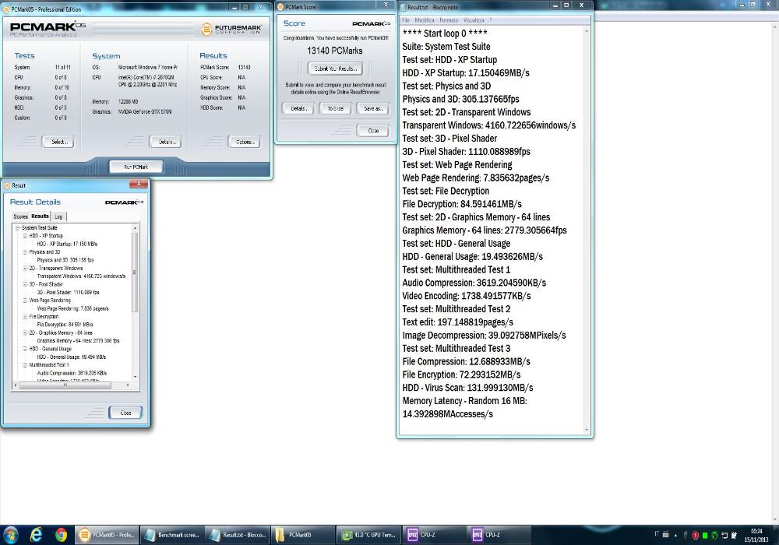Image resolution: width=779 pixels, height=545 pixels.
Task: Open the ? help menu in Blocco note
Action: tap(490, 20)
